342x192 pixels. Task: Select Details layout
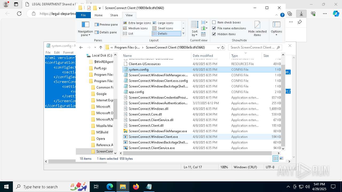click(x=166, y=34)
